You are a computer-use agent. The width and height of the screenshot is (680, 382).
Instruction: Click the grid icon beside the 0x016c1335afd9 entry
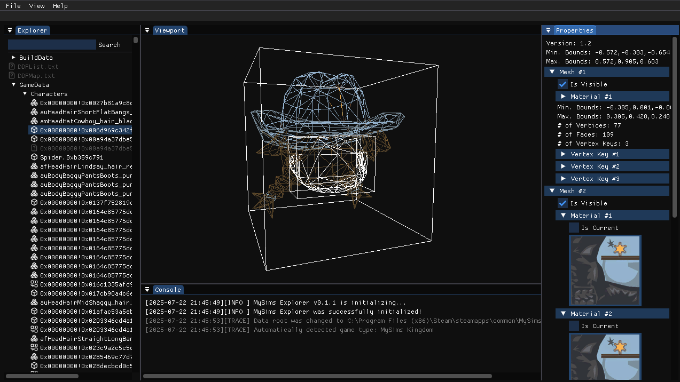point(33,284)
